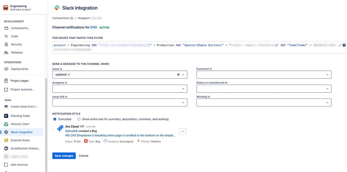Click the Create issue from template icon
The image size is (347, 172).
click(x=6, y=107)
